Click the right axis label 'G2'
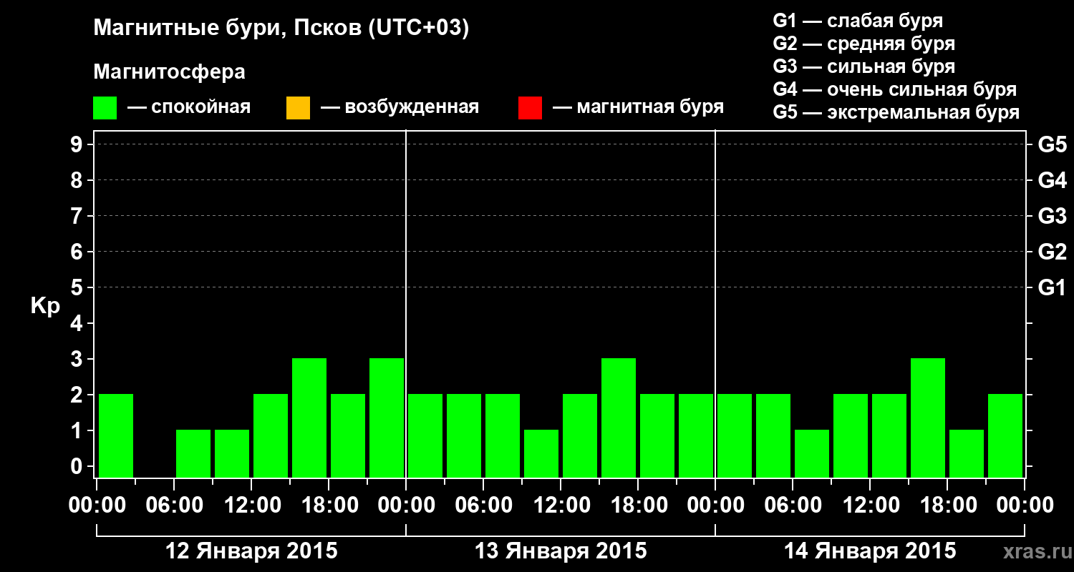Screen dimensions: 1074x572 (x=1052, y=252)
